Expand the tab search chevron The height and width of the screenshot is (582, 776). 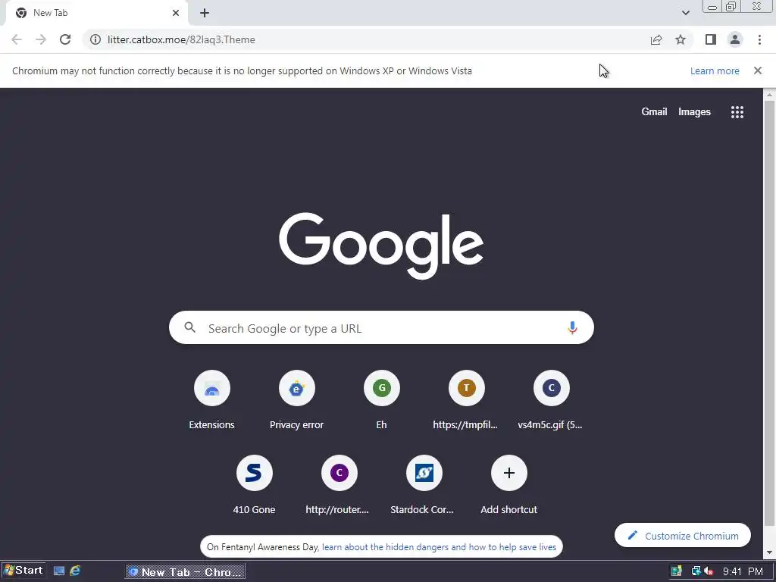[685, 13]
